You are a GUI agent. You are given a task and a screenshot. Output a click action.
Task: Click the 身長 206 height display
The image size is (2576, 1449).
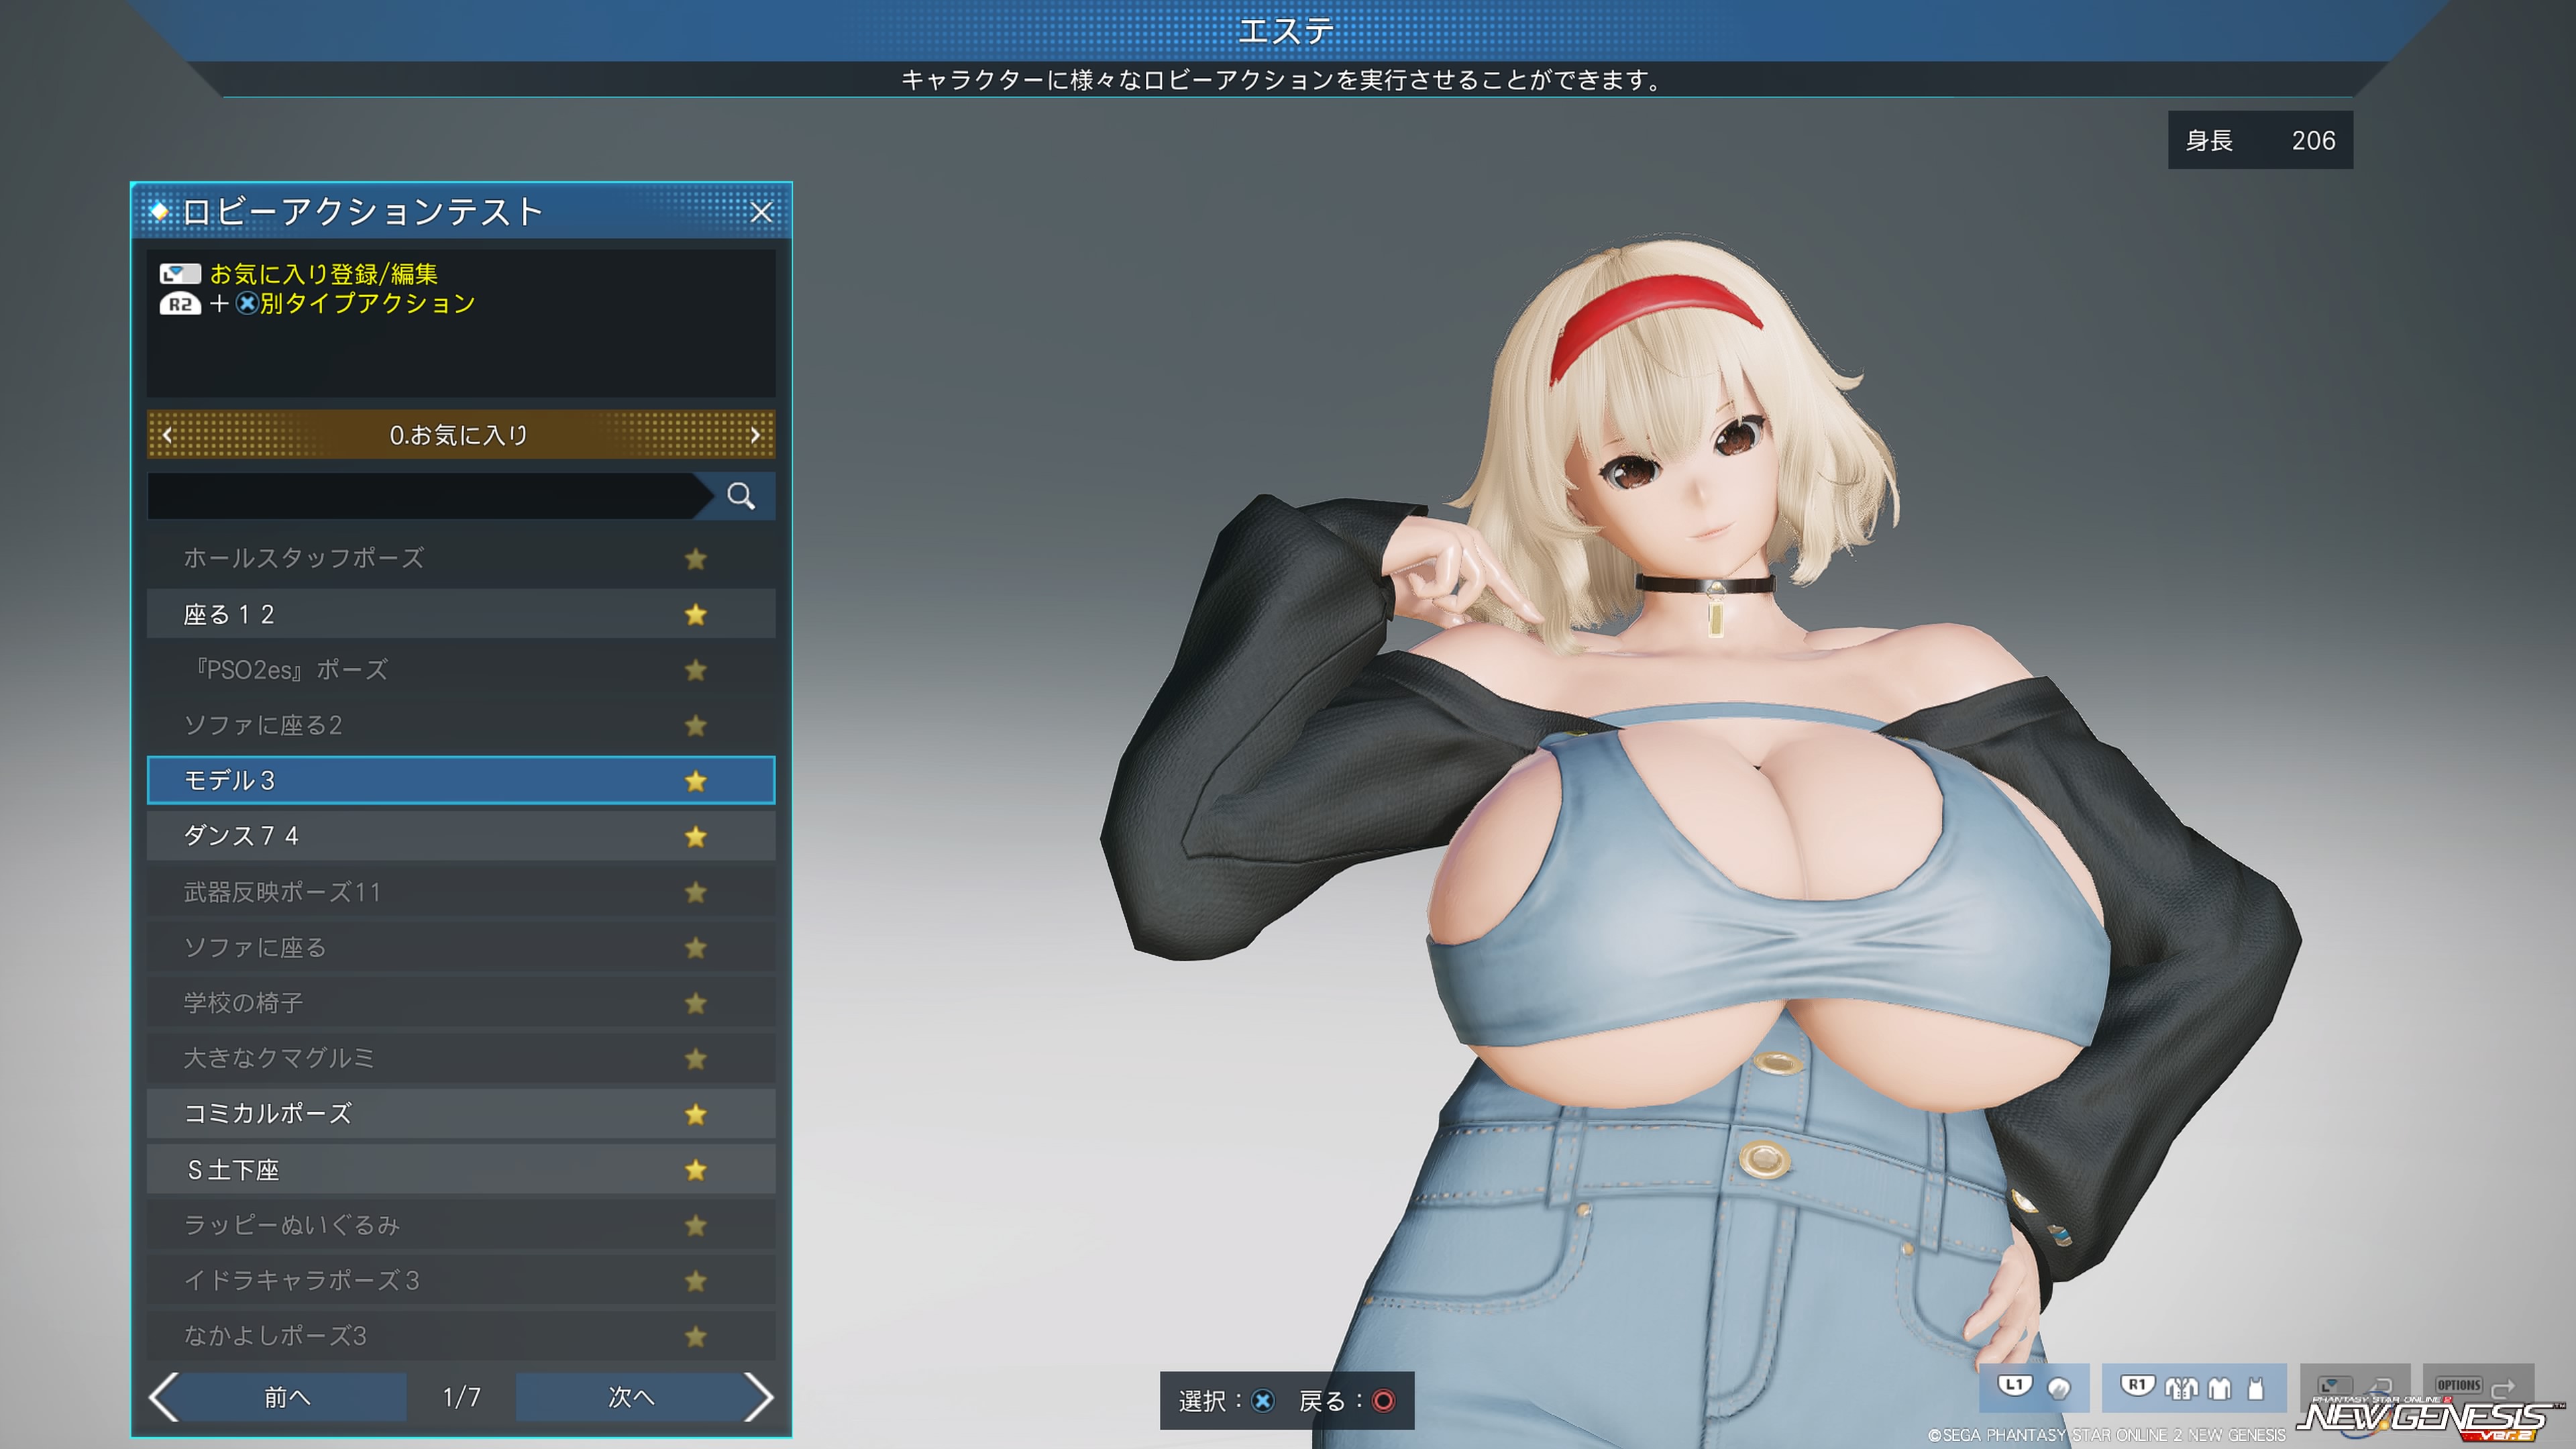point(2259,140)
